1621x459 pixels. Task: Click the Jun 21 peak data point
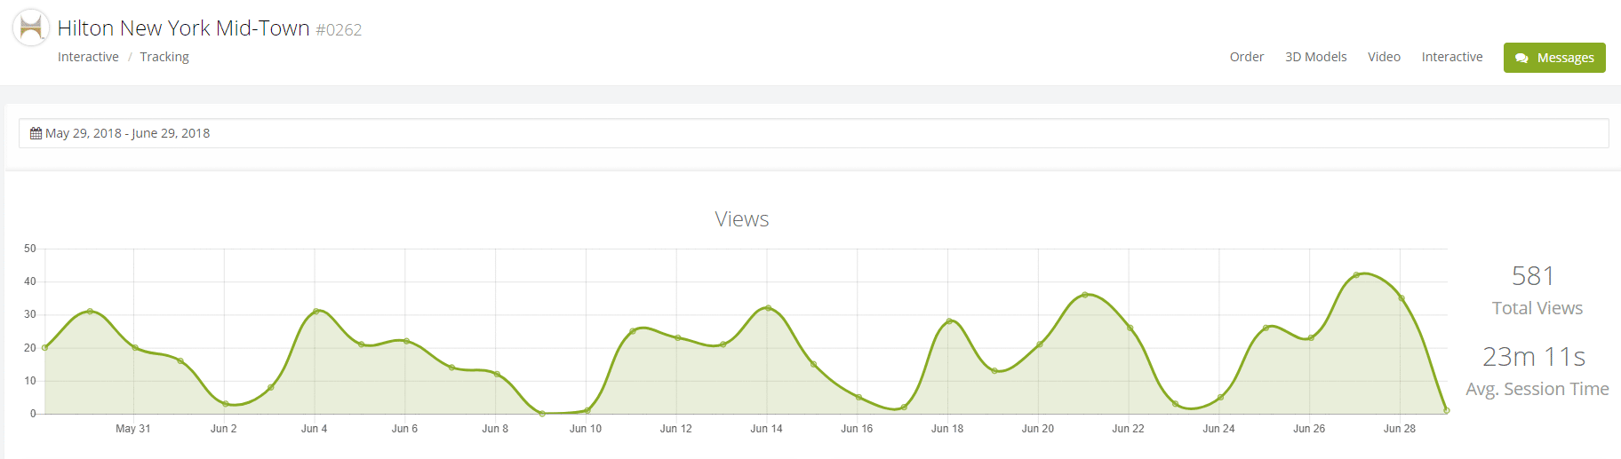[x=1085, y=295]
